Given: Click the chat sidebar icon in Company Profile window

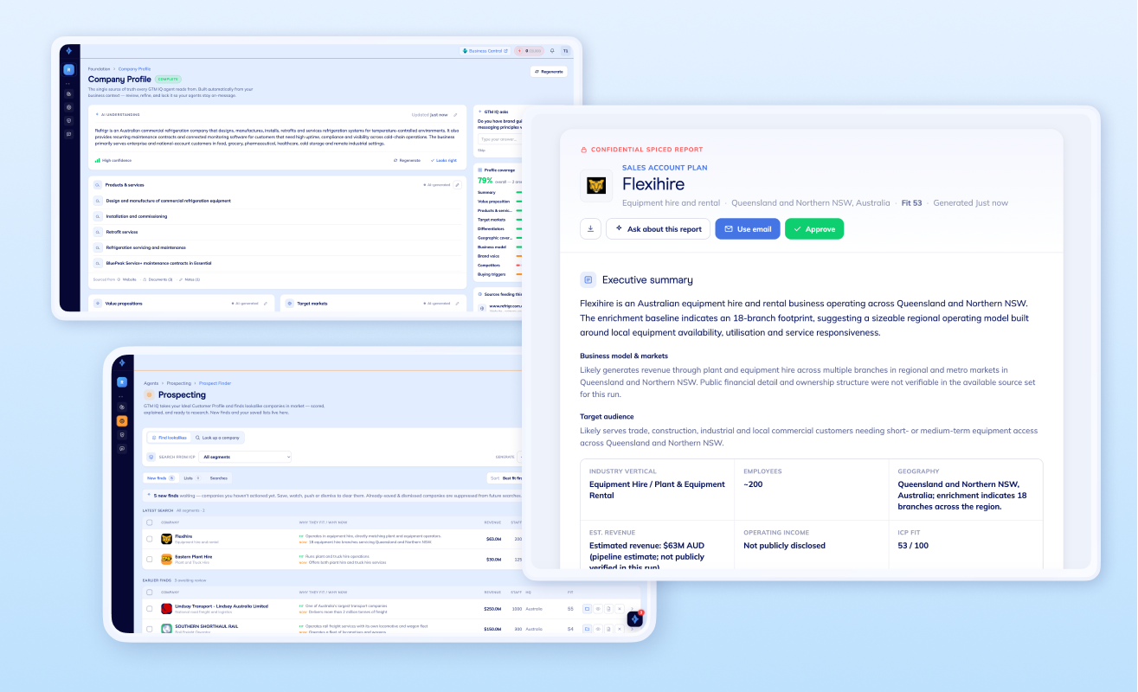Looking at the screenshot, I should pos(68,134).
